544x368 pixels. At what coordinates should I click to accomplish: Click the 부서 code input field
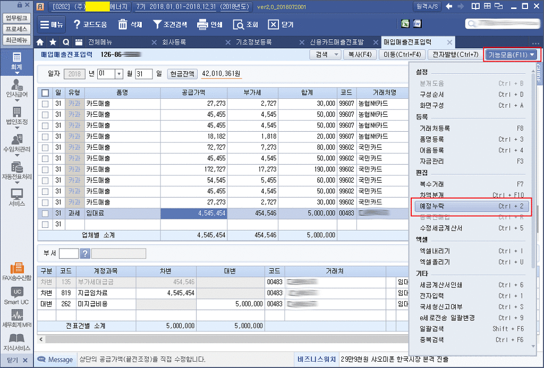pos(69,253)
